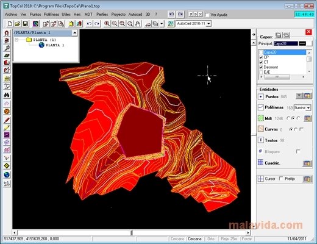Uncheck the CP layer checkbox
The width and height of the screenshot is (317, 244).
point(261,57)
